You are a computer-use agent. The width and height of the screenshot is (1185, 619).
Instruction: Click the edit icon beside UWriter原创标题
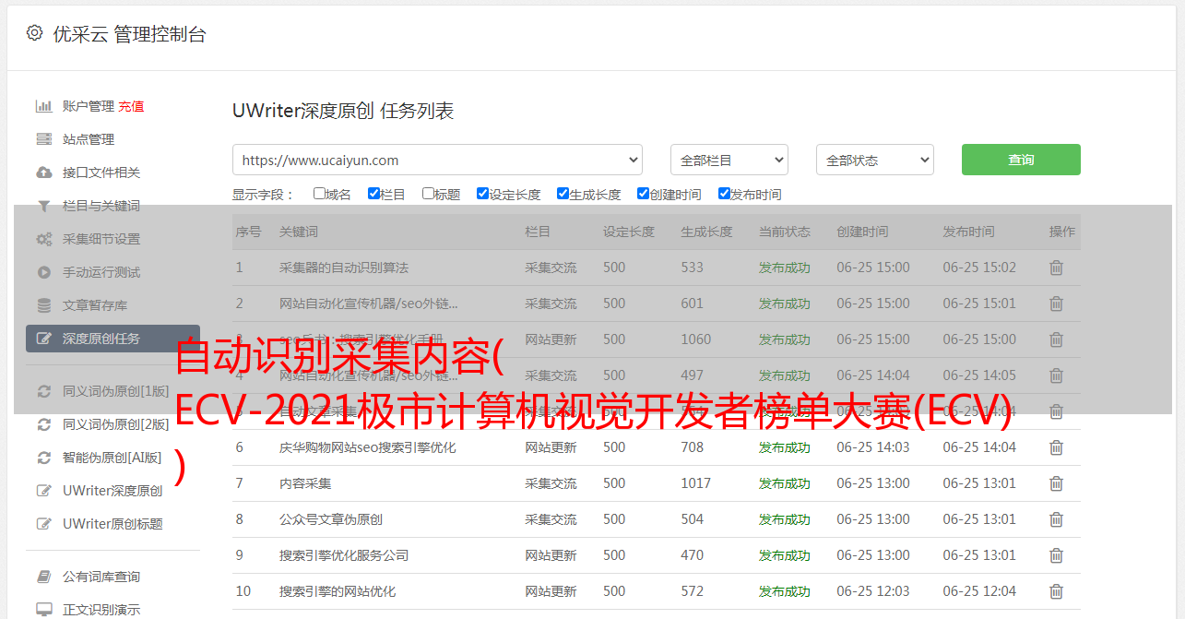pos(43,524)
